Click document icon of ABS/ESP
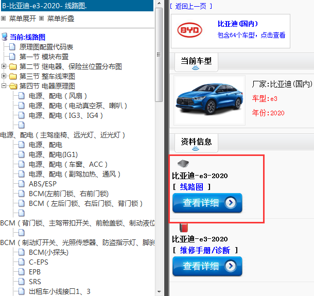Image resolution: width=314 pixels, height=296 pixels. click(x=22, y=184)
